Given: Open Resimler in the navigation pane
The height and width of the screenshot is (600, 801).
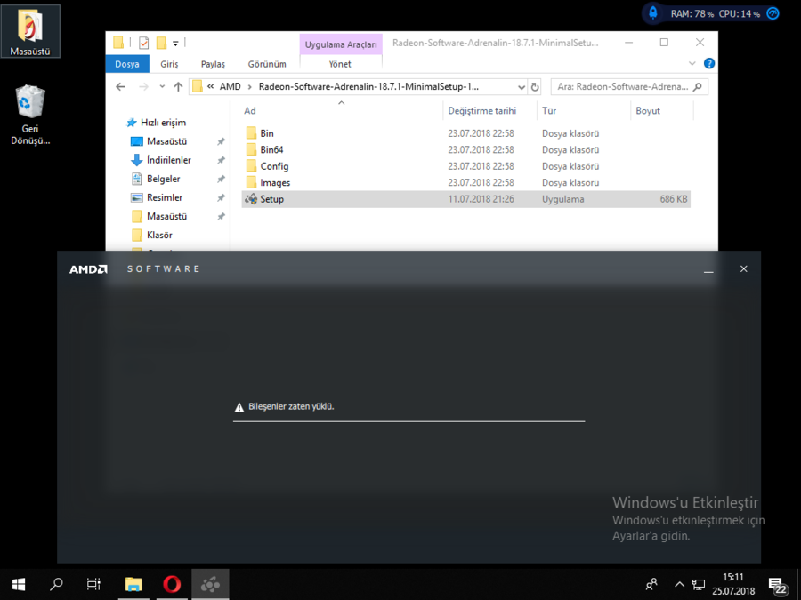Looking at the screenshot, I should tap(158, 197).
